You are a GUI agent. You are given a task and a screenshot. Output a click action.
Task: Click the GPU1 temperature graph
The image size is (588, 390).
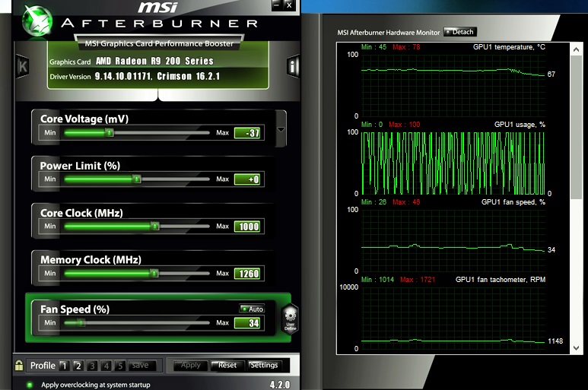coord(453,85)
